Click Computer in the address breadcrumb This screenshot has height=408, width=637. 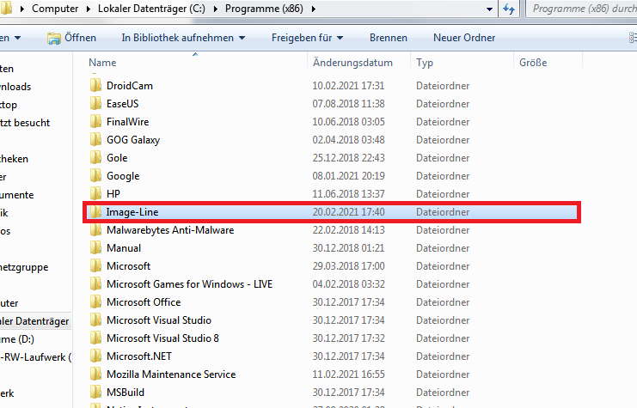[55, 9]
